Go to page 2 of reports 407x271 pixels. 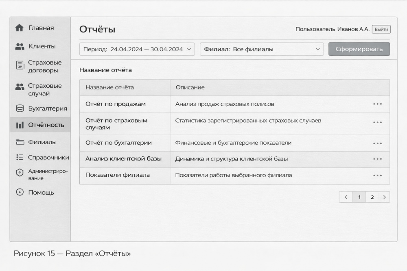point(372,197)
